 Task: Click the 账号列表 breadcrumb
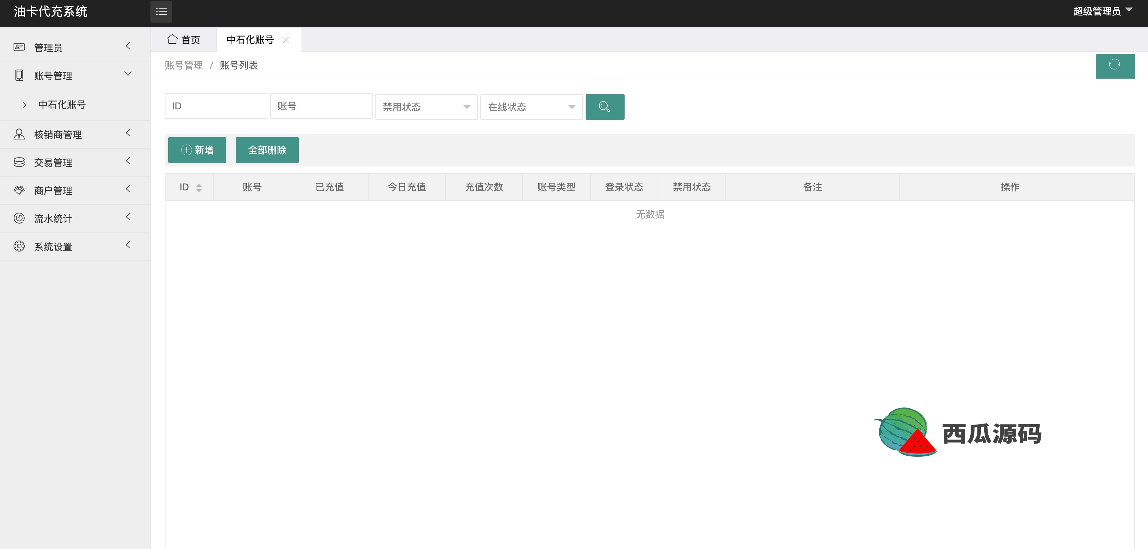coord(239,66)
